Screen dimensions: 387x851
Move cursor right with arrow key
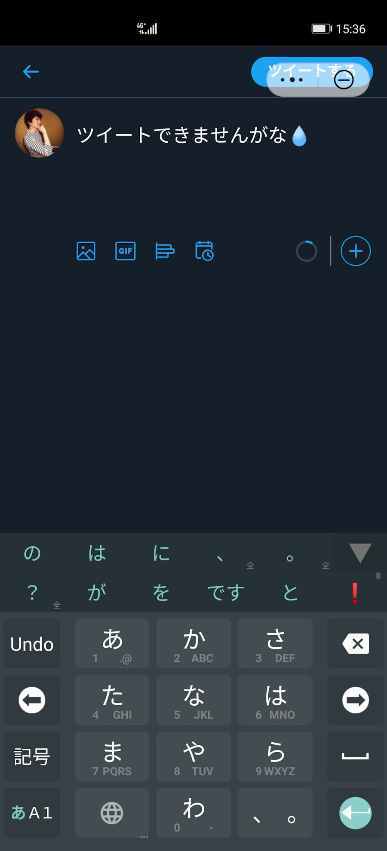(x=355, y=700)
